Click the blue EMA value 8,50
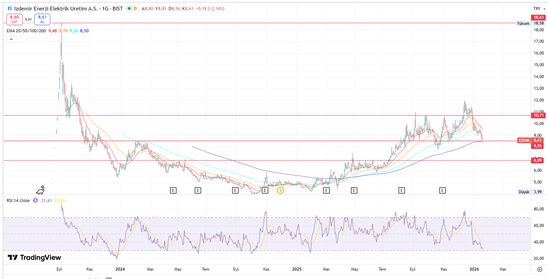Viewport: 548px width, 279px height. [84, 30]
